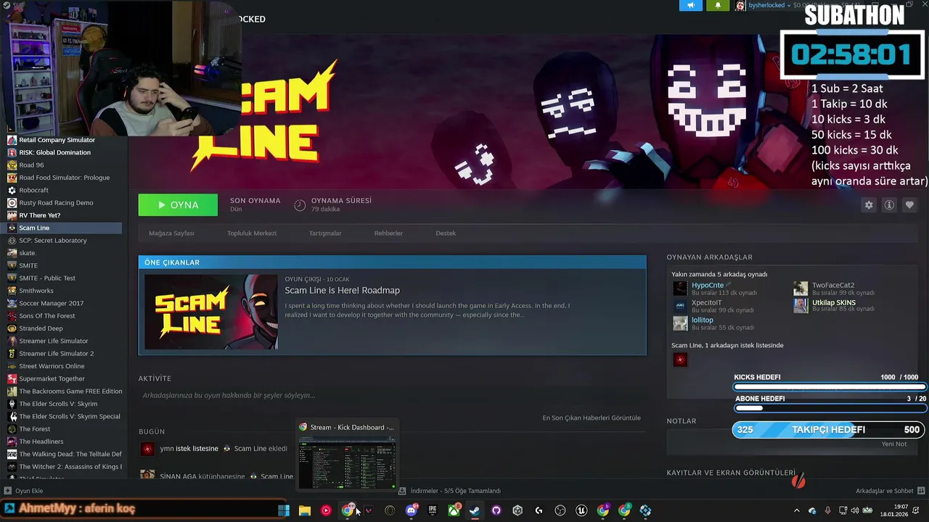929x522 pixels.
Task: Open Unity Hub taskbar icon
Action: pyautogui.click(x=517, y=510)
